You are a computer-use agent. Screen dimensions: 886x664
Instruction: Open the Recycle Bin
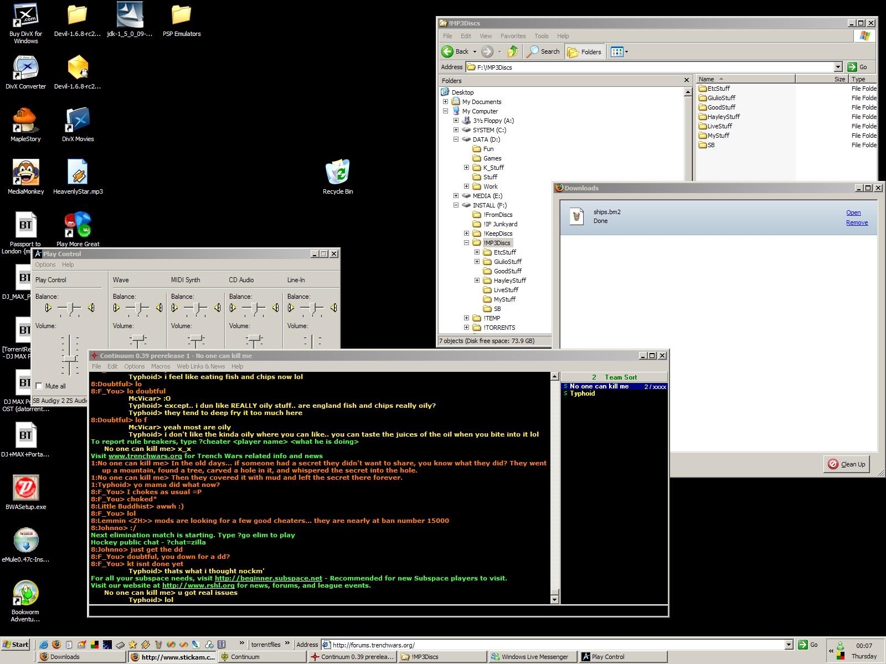click(x=337, y=173)
